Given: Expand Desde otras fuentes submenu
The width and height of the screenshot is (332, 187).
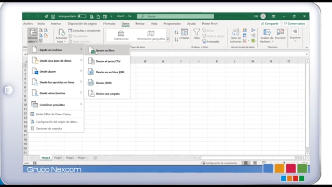Looking at the screenshot, I should (56, 93).
